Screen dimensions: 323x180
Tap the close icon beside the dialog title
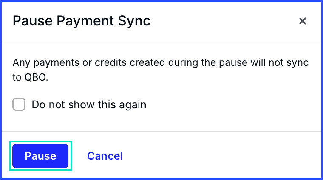[303, 21]
